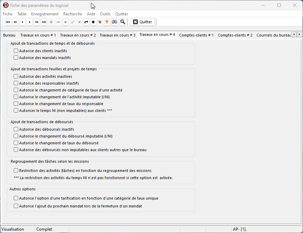This screenshot has height=233, width=303.
Task: Toggle changement de taux du déboursé
Action: pyautogui.click(x=16, y=143)
